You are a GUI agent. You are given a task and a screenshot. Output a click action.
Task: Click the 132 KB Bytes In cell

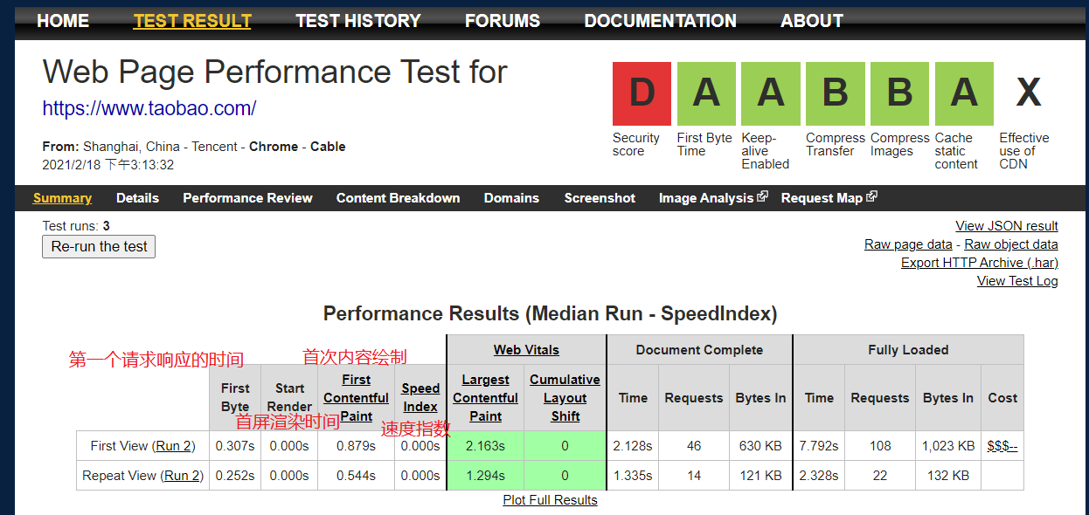[x=948, y=476]
